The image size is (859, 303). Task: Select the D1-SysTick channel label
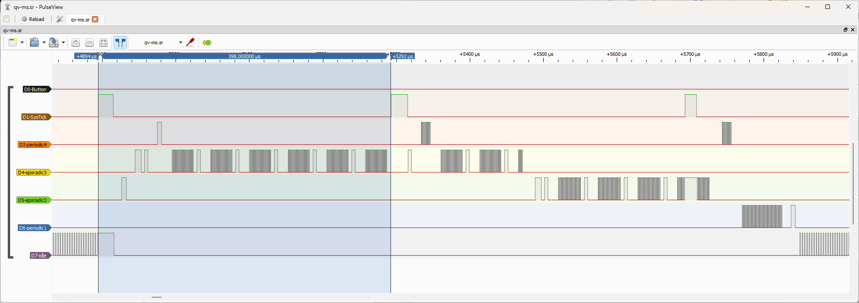[35, 117]
